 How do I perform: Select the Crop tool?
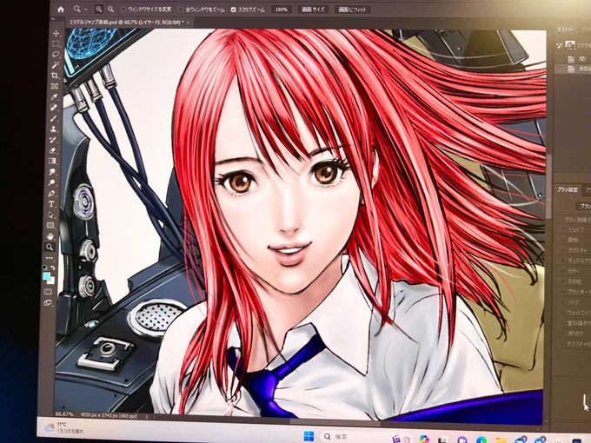[x=55, y=76]
